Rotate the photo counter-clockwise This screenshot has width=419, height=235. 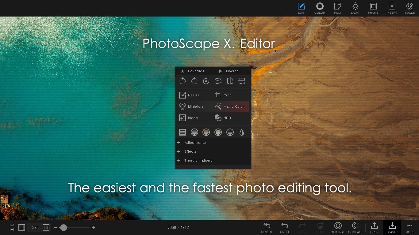[183, 81]
